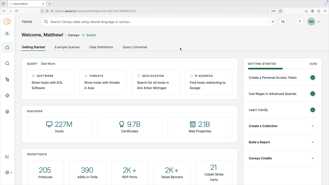Switch to the Example Queries tab

(67, 47)
